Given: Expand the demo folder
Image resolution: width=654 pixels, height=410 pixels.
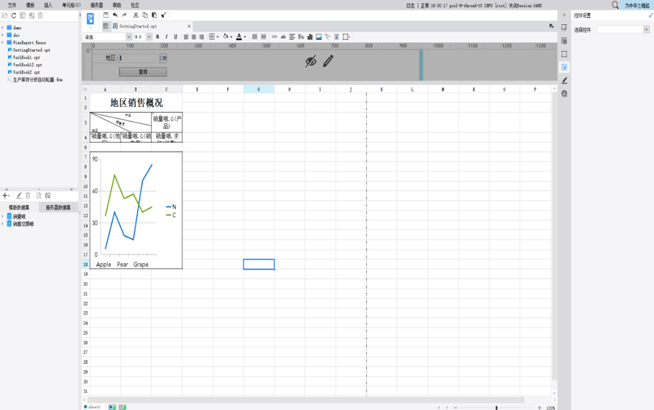Looking at the screenshot, I should 2,28.
